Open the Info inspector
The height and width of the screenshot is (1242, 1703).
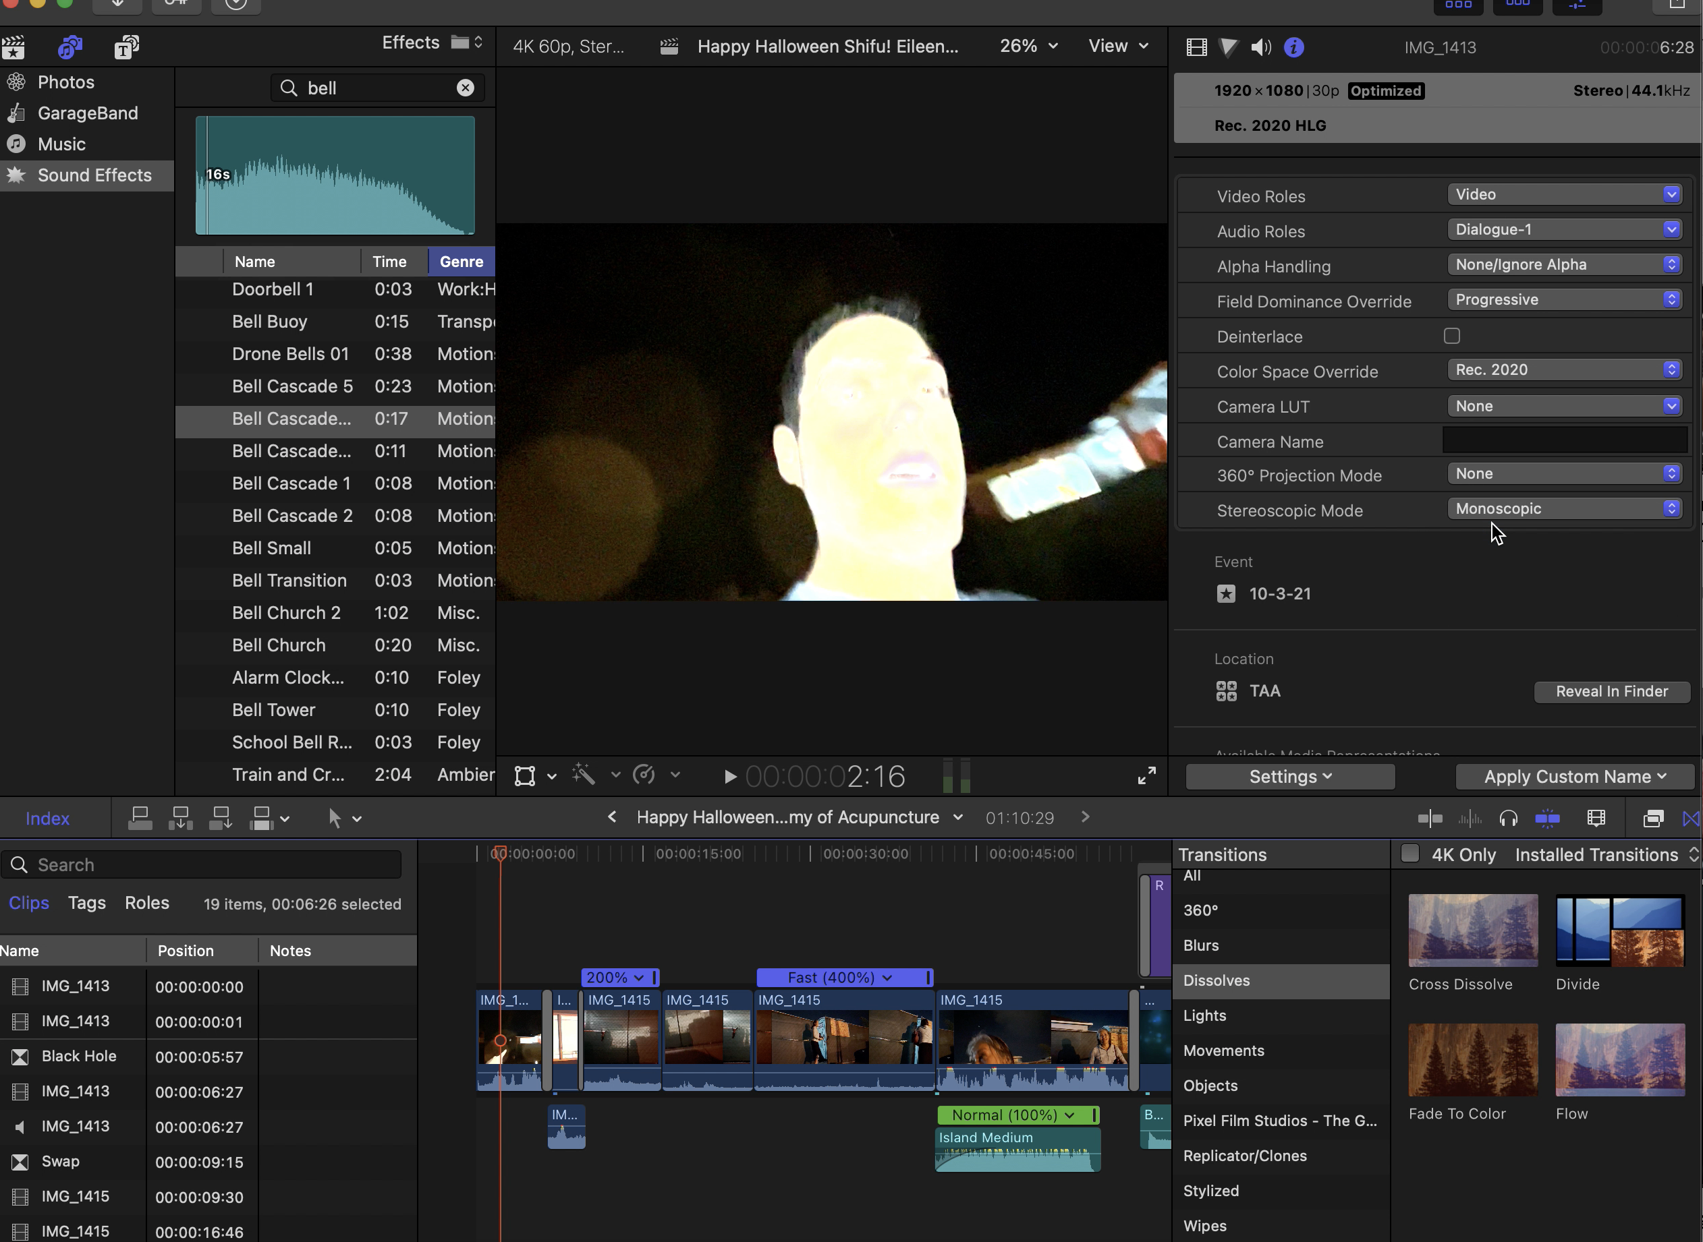(1294, 47)
